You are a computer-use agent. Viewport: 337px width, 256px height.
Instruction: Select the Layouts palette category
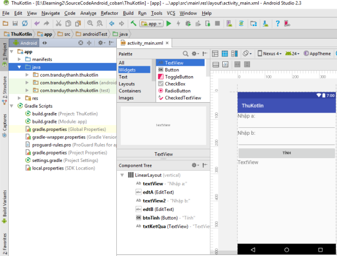127,84
